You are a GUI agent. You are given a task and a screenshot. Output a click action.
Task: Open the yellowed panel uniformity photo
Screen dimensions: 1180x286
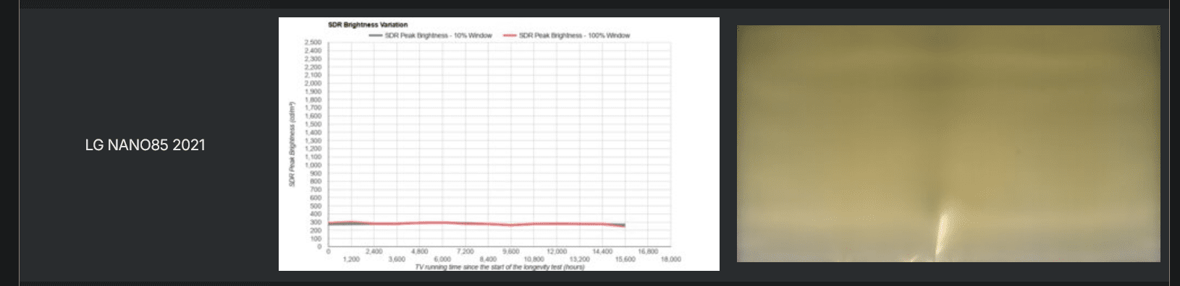948,144
